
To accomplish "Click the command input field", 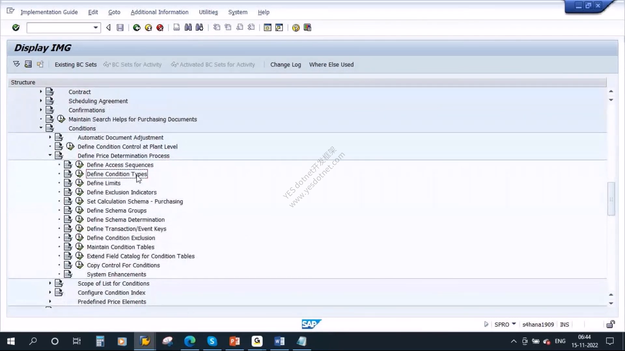I will pos(60,28).
